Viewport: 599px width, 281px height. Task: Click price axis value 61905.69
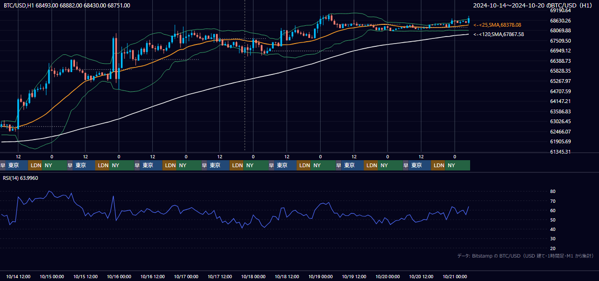point(560,141)
